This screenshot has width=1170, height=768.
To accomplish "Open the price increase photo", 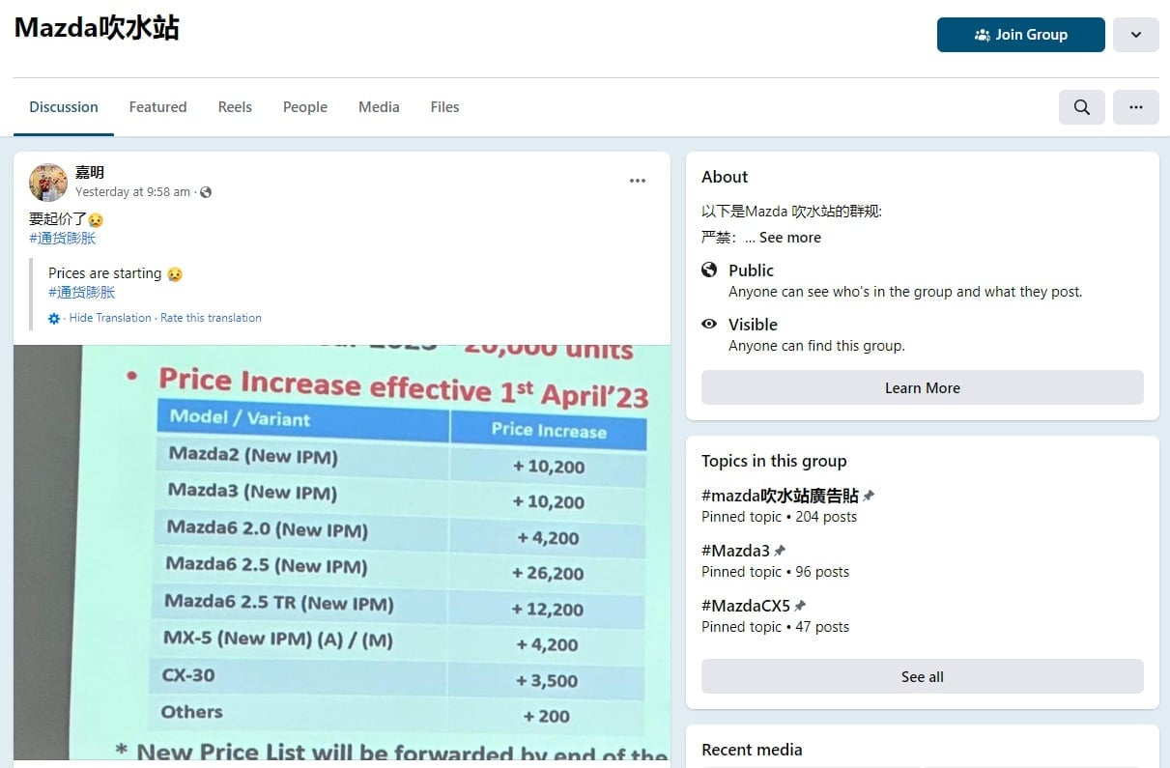I will click(342, 553).
